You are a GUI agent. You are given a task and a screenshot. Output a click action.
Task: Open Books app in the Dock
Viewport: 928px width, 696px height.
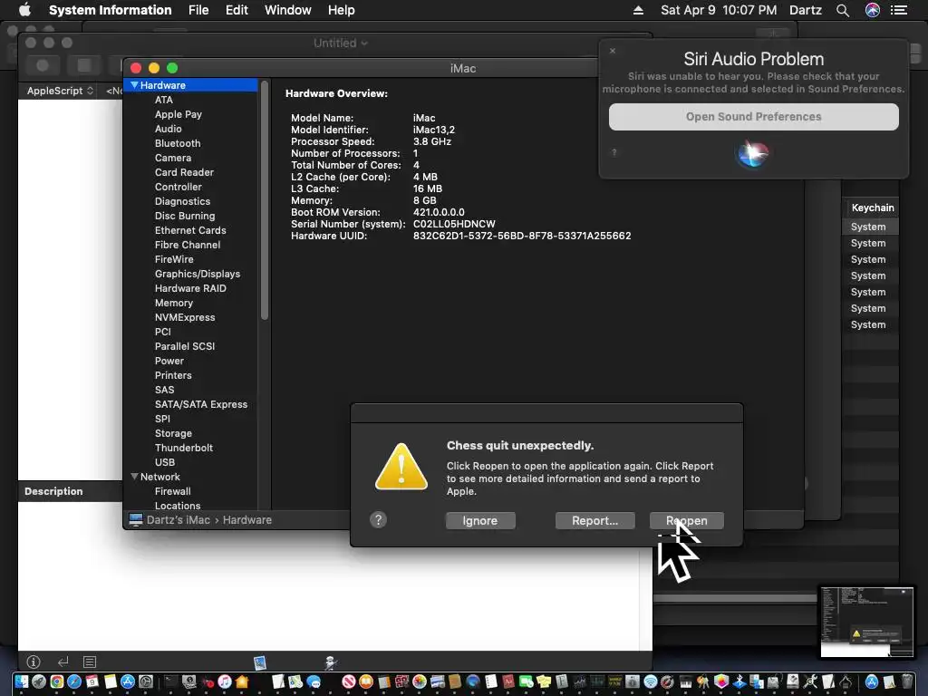[x=366, y=681]
